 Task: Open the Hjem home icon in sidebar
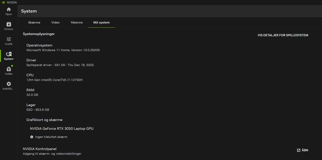click(9, 9)
